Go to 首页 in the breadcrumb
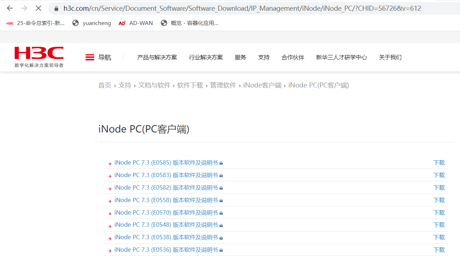Image resolution: width=460 pixels, height=256 pixels. [105, 85]
